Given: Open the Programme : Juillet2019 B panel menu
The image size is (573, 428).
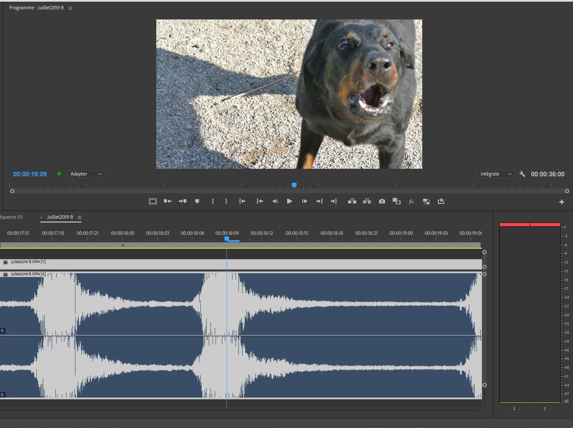Looking at the screenshot, I should click(70, 8).
